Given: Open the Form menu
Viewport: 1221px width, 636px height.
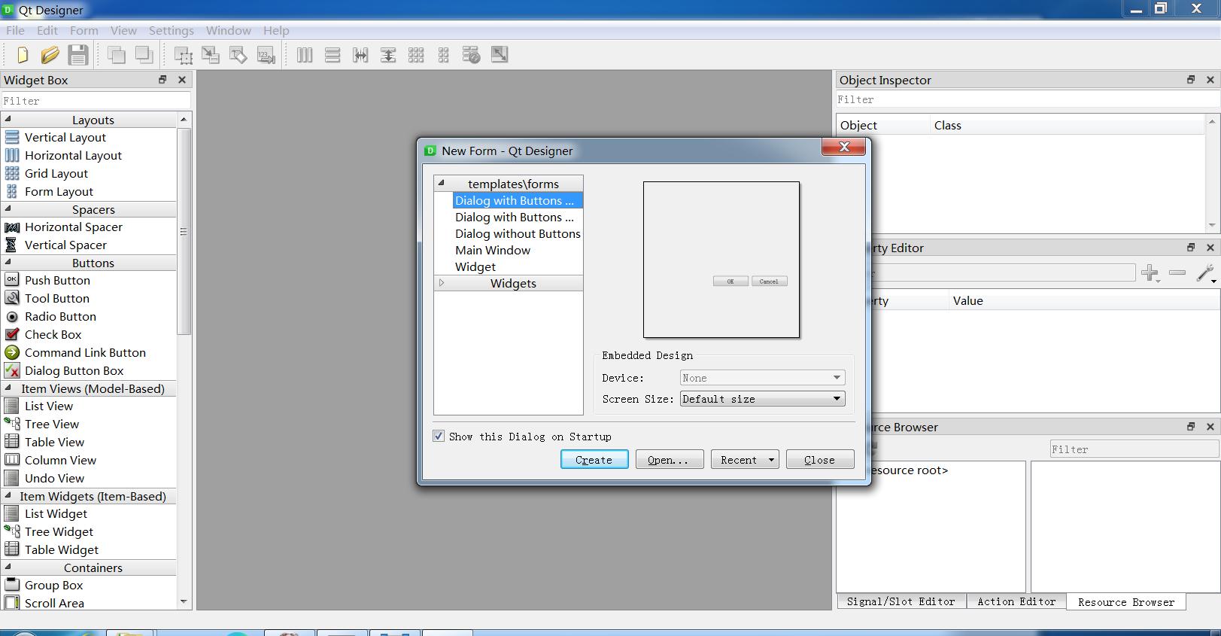Looking at the screenshot, I should pos(84,30).
